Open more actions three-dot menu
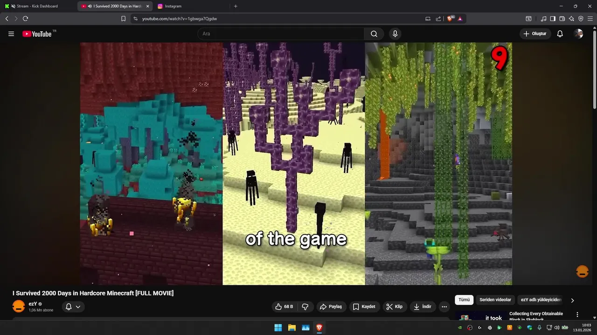The height and width of the screenshot is (335, 597). 444,307
